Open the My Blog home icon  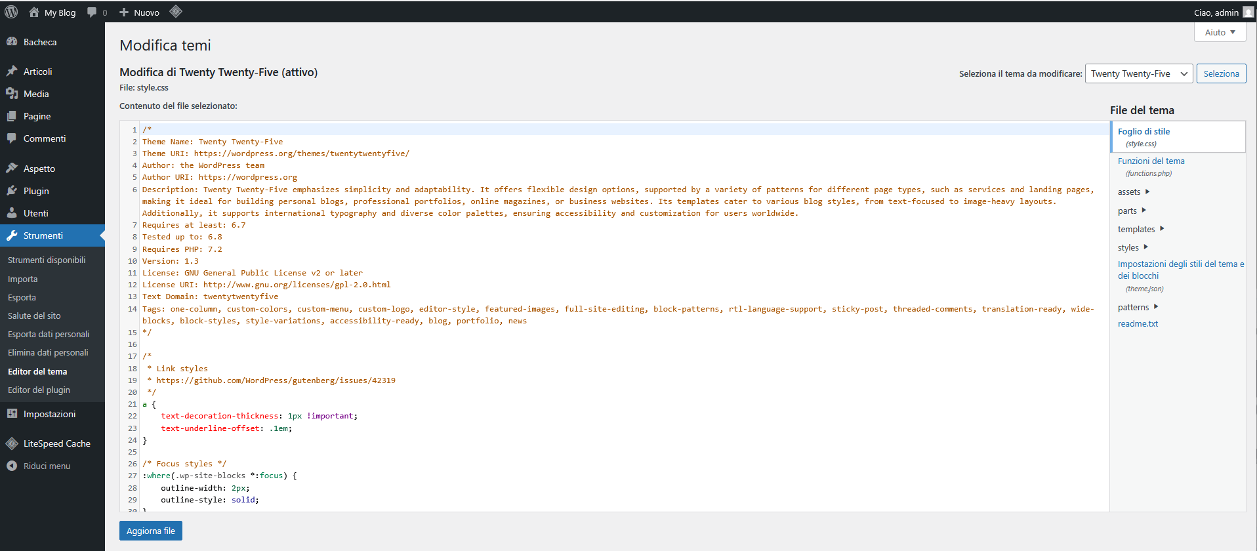pos(34,12)
